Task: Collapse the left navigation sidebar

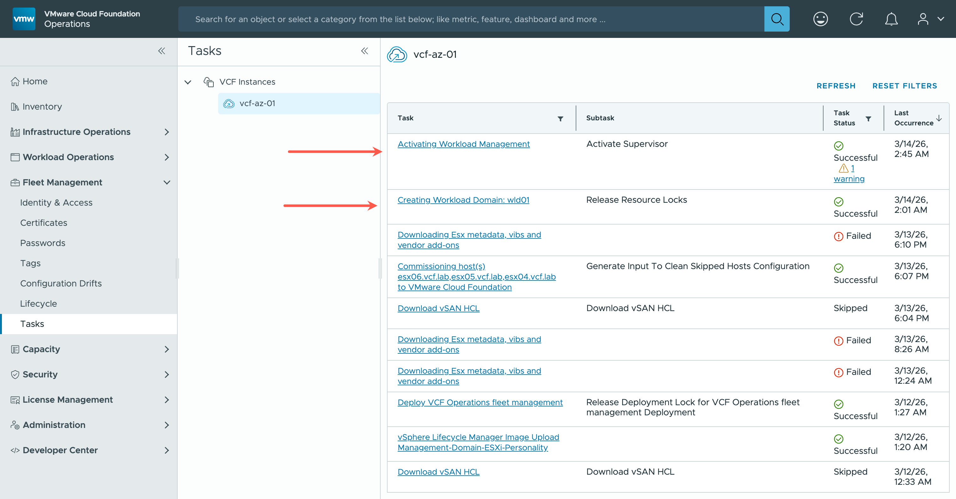Action: (x=162, y=51)
